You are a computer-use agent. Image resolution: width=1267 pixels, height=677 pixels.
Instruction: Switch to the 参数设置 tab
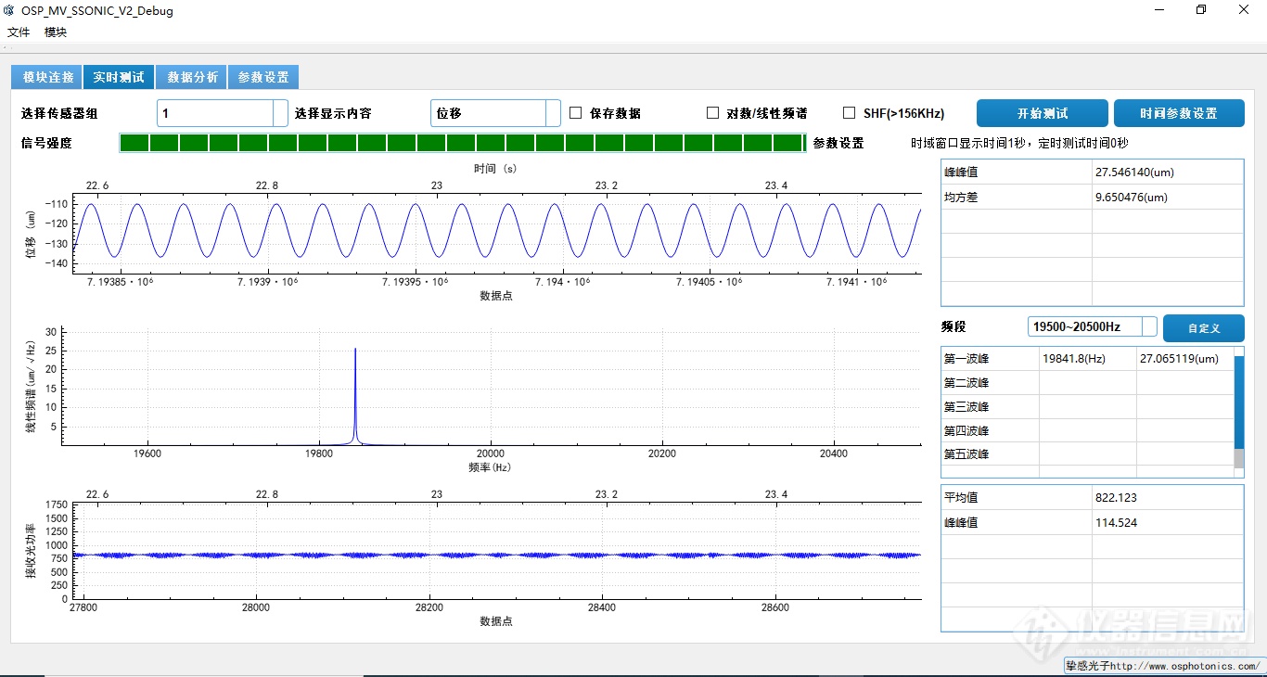coord(263,77)
